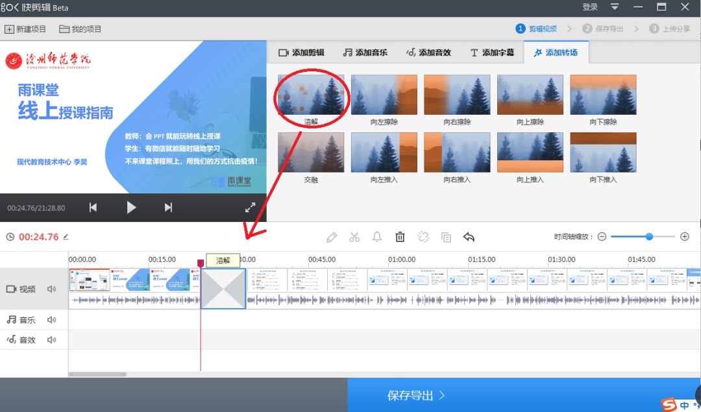Click the clock icon beside the timecode
The width and height of the screenshot is (701, 412).
10,237
